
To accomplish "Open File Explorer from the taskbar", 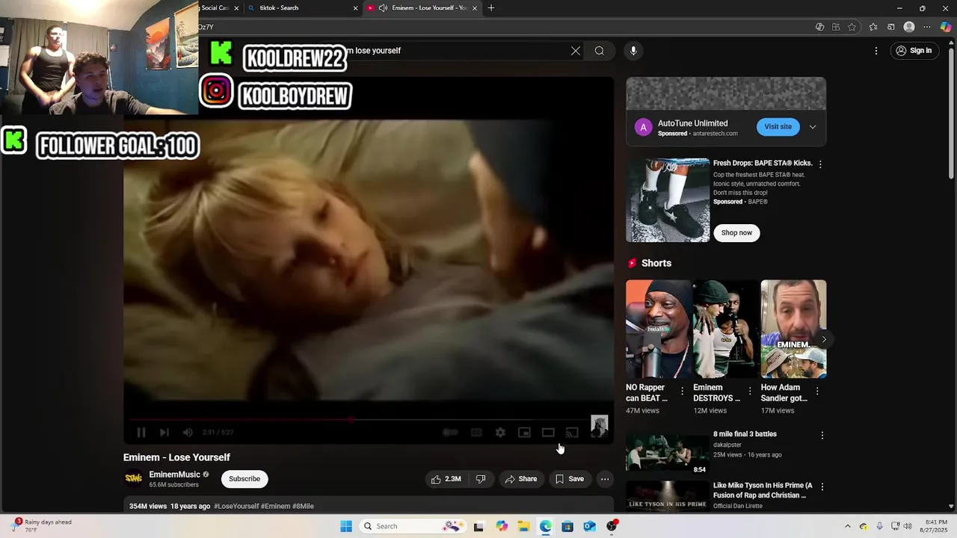I will click(x=524, y=527).
